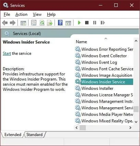The width and height of the screenshot is (140, 146).
Task: Click gear icon beside Windows Image Acquisition
Action: click(78, 75)
